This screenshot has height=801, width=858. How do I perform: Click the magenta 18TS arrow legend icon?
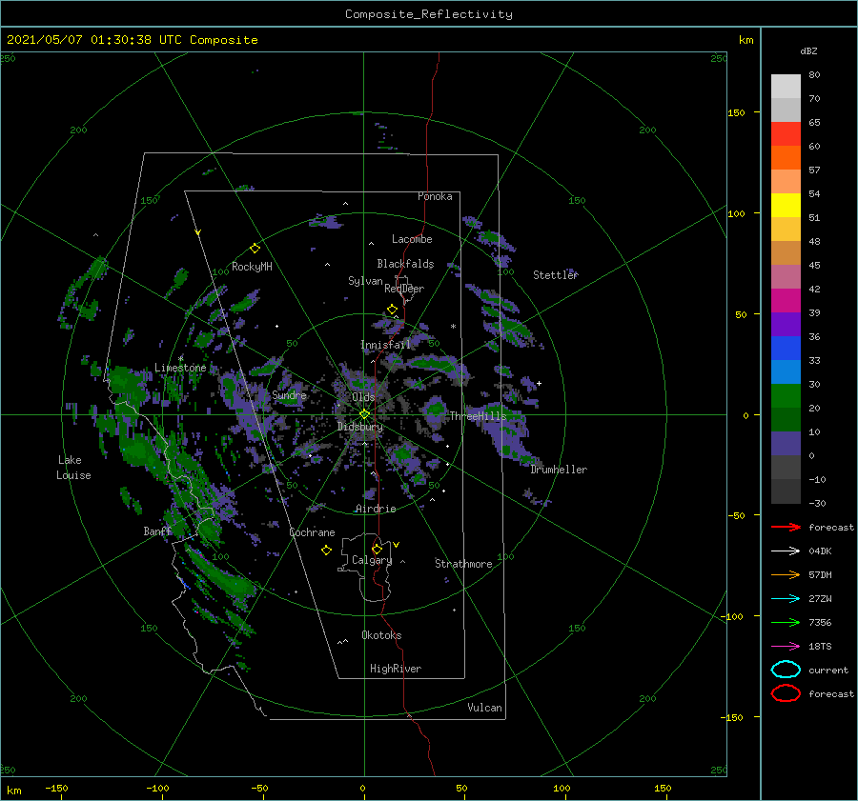[x=786, y=647]
